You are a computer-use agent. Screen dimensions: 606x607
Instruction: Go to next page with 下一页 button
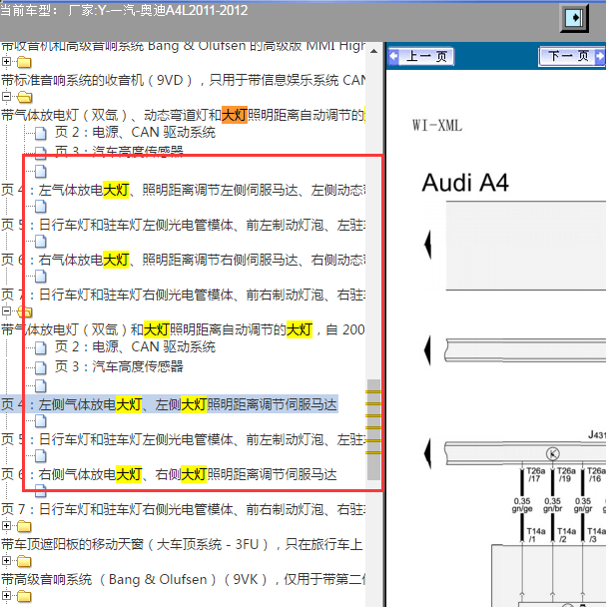572,57
